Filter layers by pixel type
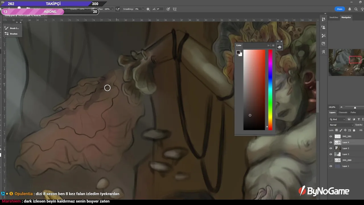 click(x=349, y=119)
